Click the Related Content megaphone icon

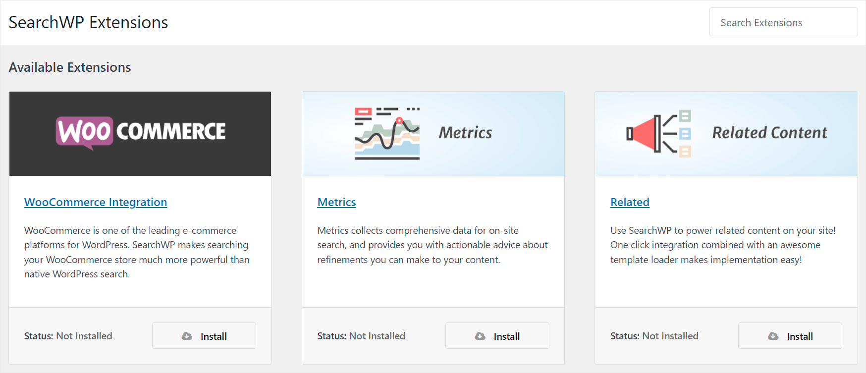point(658,134)
